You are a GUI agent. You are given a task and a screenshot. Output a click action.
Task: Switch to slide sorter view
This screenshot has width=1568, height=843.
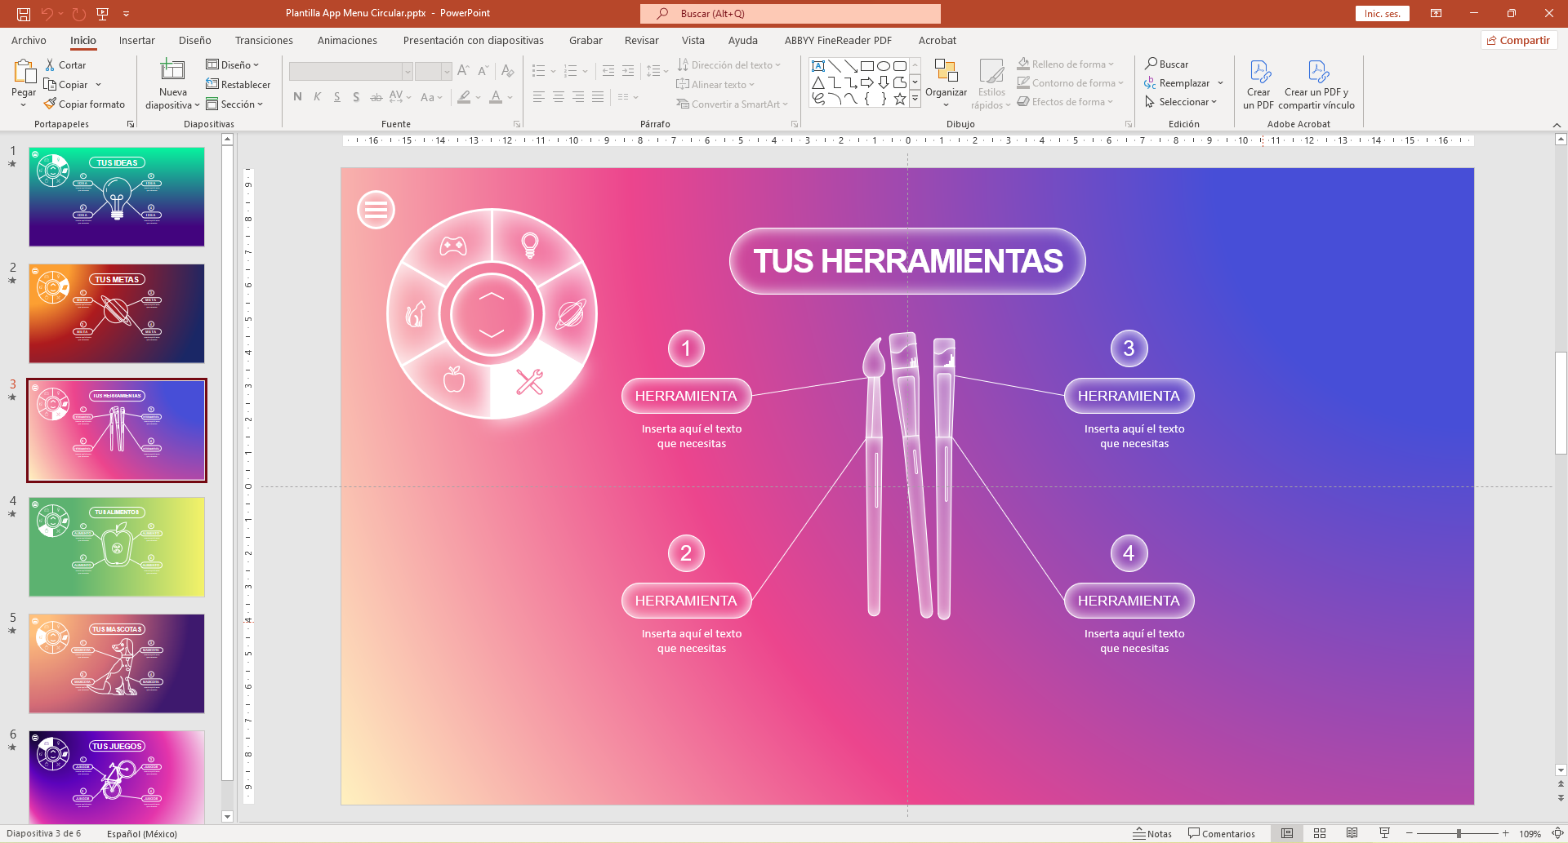click(1320, 833)
